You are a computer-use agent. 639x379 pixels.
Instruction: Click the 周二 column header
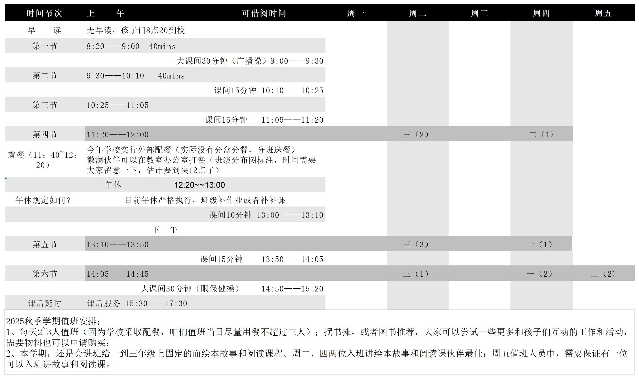coord(417,13)
